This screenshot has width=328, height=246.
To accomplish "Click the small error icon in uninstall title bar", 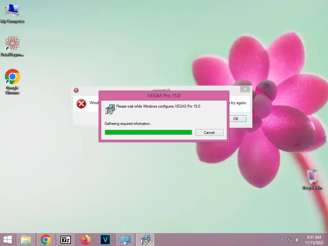I will [x=76, y=90].
